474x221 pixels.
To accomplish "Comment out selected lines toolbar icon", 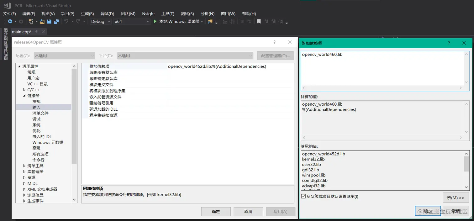I will (242, 21).
